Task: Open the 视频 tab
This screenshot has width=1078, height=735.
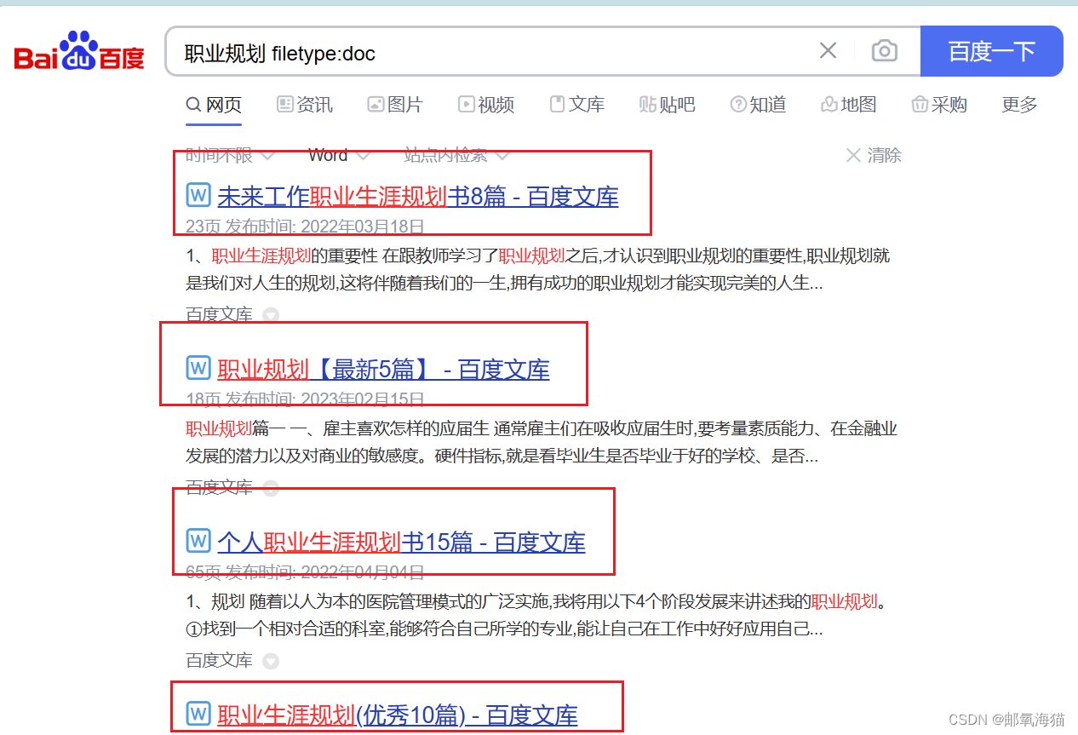Action: 486,105
